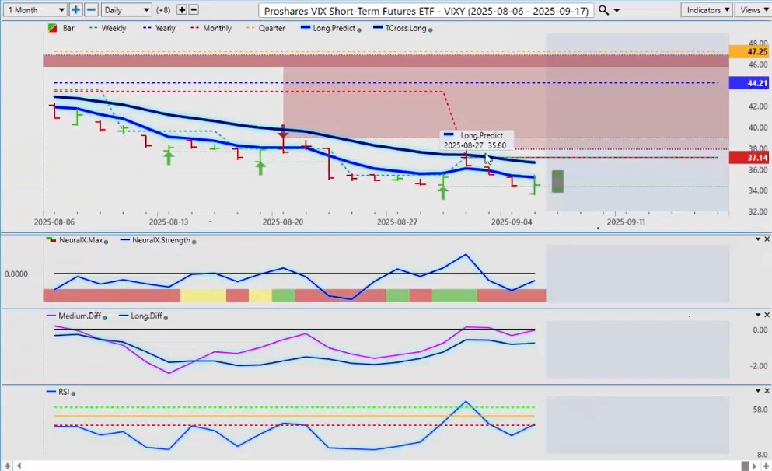Image resolution: width=772 pixels, height=471 pixels.
Task: Click the Monthly legend label
Action: (216, 28)
